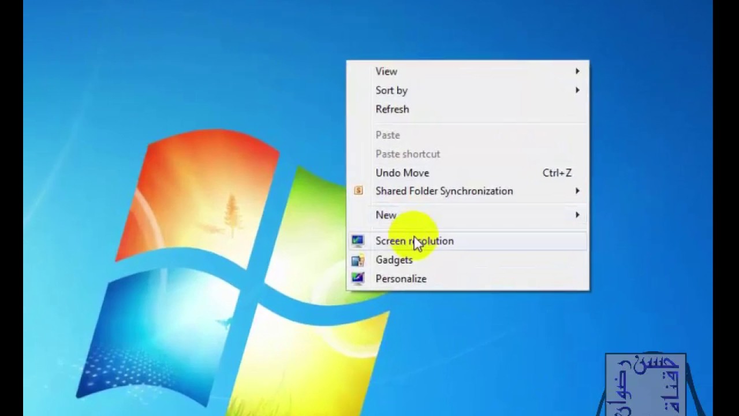Screen dimensions: 739x416
Task: Choose Undo Move
Action: (x=468, y=173)
